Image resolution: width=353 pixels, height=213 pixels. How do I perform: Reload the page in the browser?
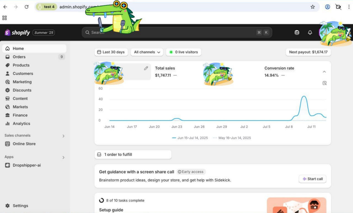point(26,7)
